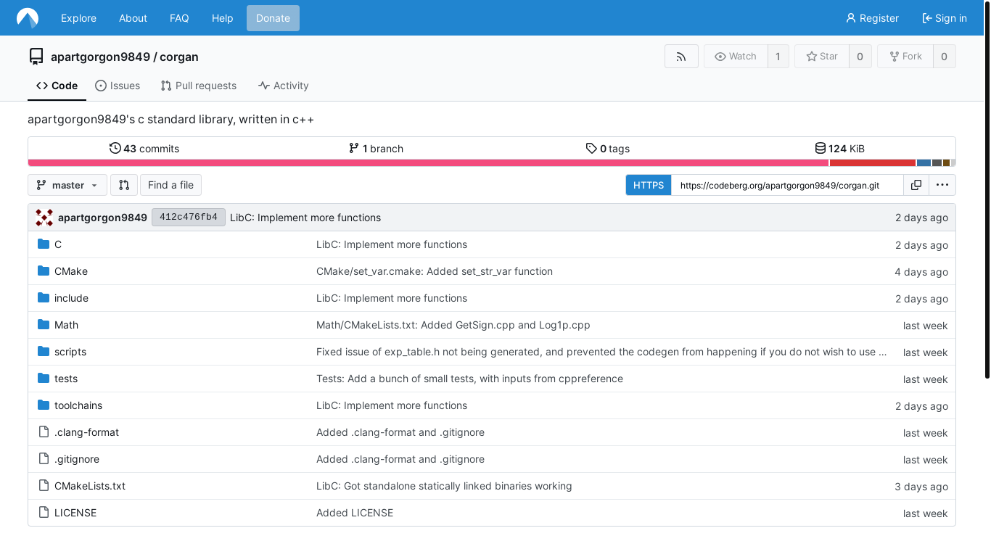Image resolution: width=991 pixels, height=557 pixels.
Task: Open the forks count
Action: coord(944,57)
